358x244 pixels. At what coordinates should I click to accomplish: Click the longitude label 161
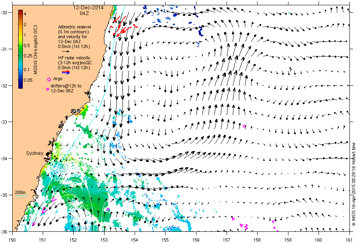pos(349,240)
